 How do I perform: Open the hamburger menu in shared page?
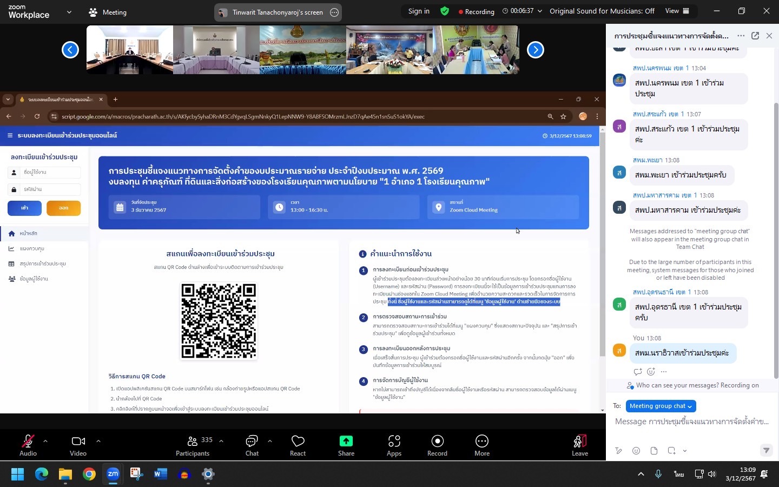coord(10,135)
